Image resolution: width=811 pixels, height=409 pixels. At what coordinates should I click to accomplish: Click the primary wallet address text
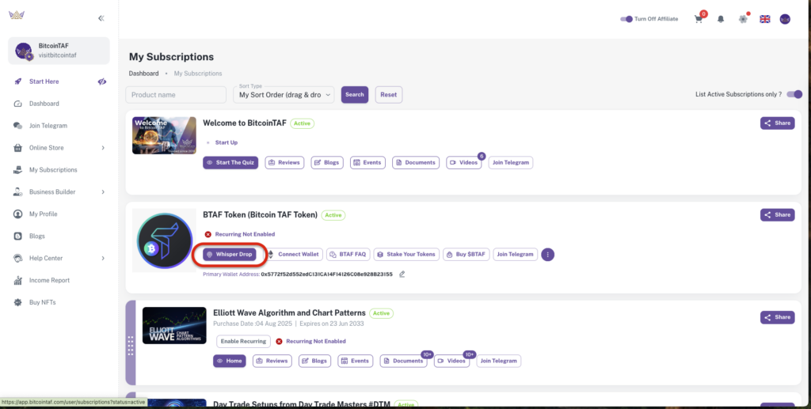[x=326, y=275]
